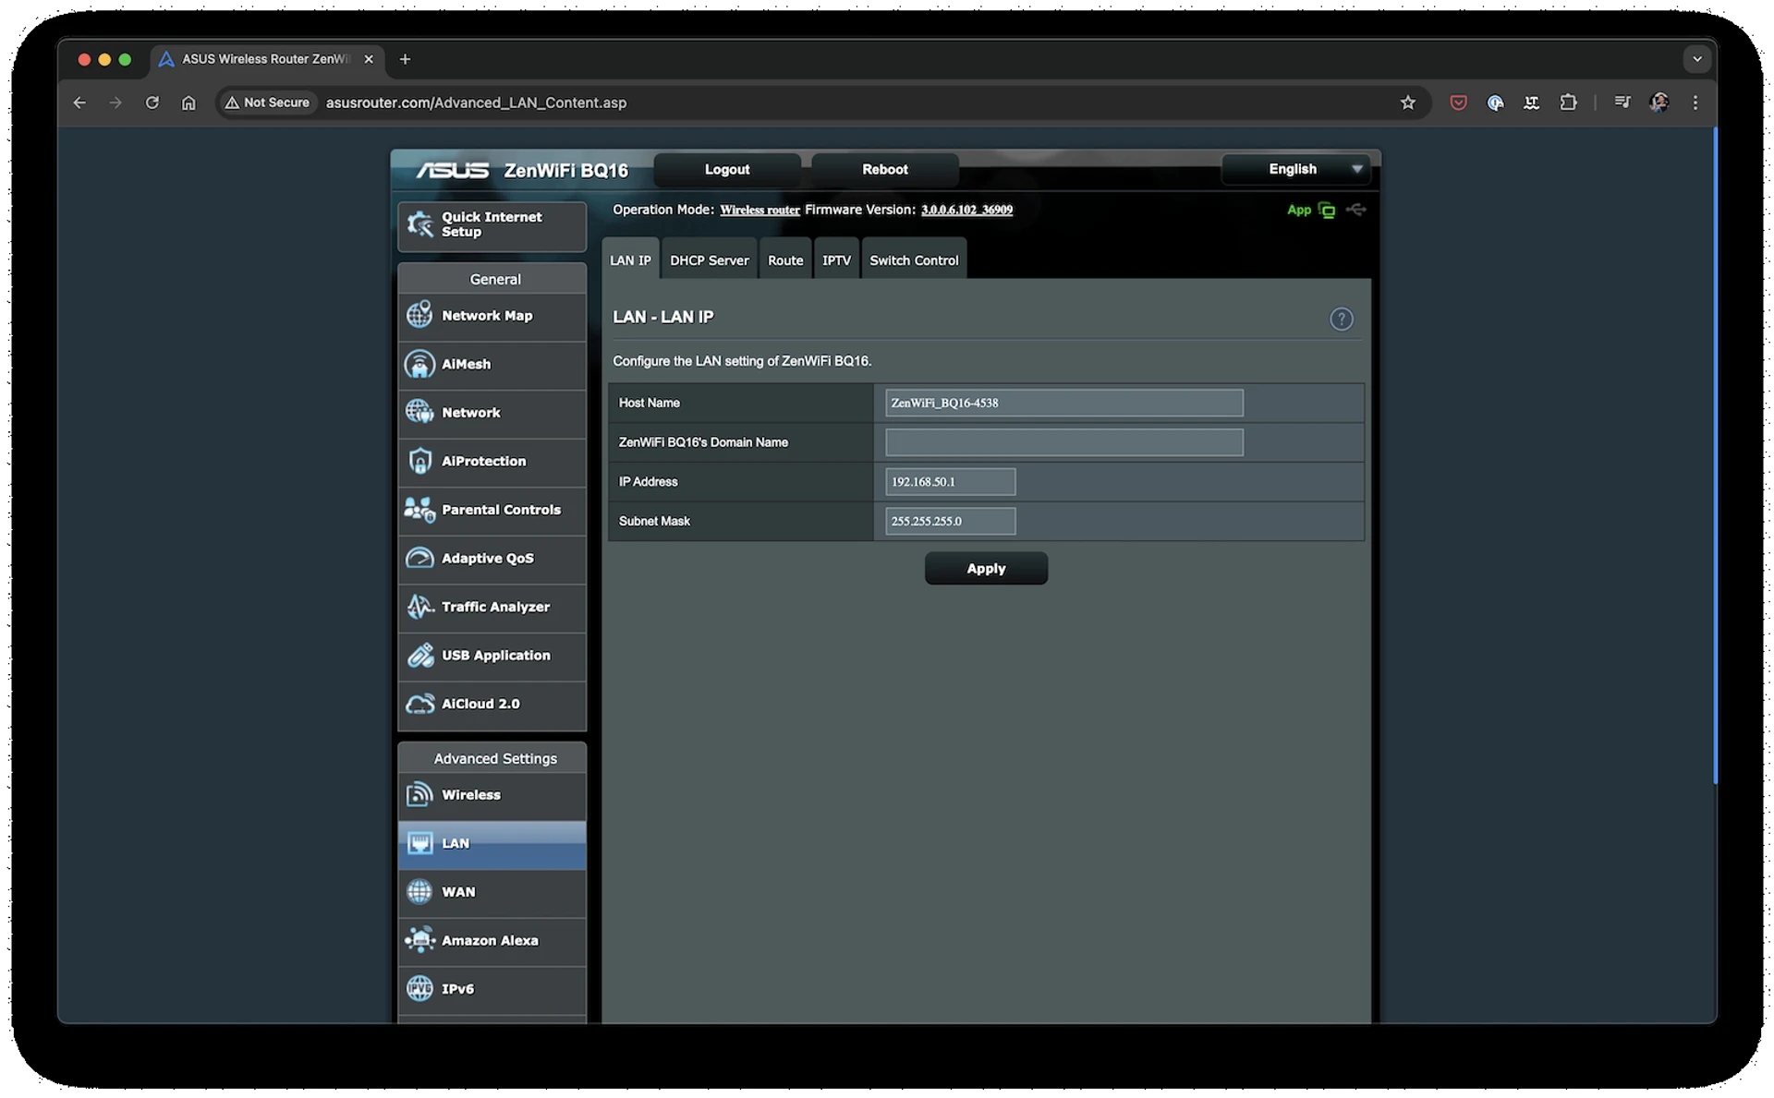Click the Apply button

click(x=986, y=568)
